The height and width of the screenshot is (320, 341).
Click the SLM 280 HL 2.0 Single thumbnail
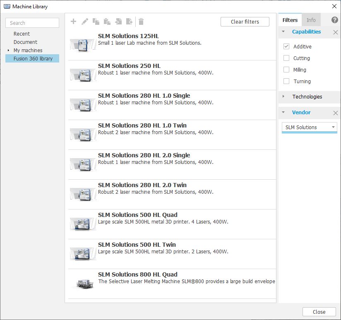click(83, 164)
